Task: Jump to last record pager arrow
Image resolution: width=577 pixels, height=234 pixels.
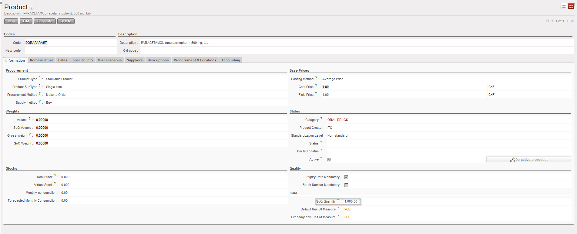Action: pos(572,21)
